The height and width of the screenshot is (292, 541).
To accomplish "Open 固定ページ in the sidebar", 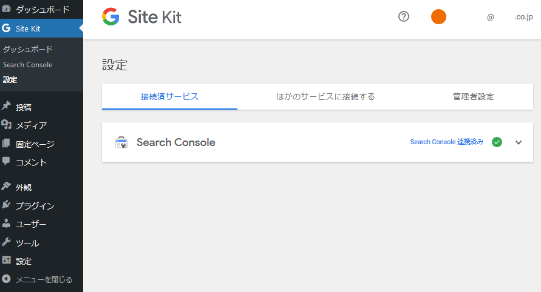I will [x=35, y=144].
